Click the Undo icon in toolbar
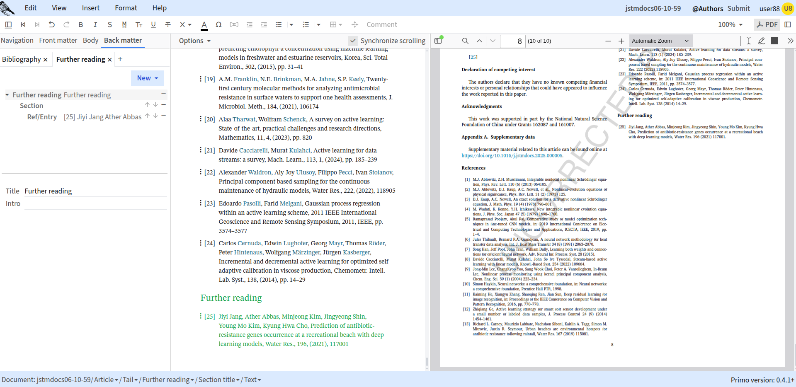The width and height of the screenshot is (796, 387). click(x=52, y=24)
